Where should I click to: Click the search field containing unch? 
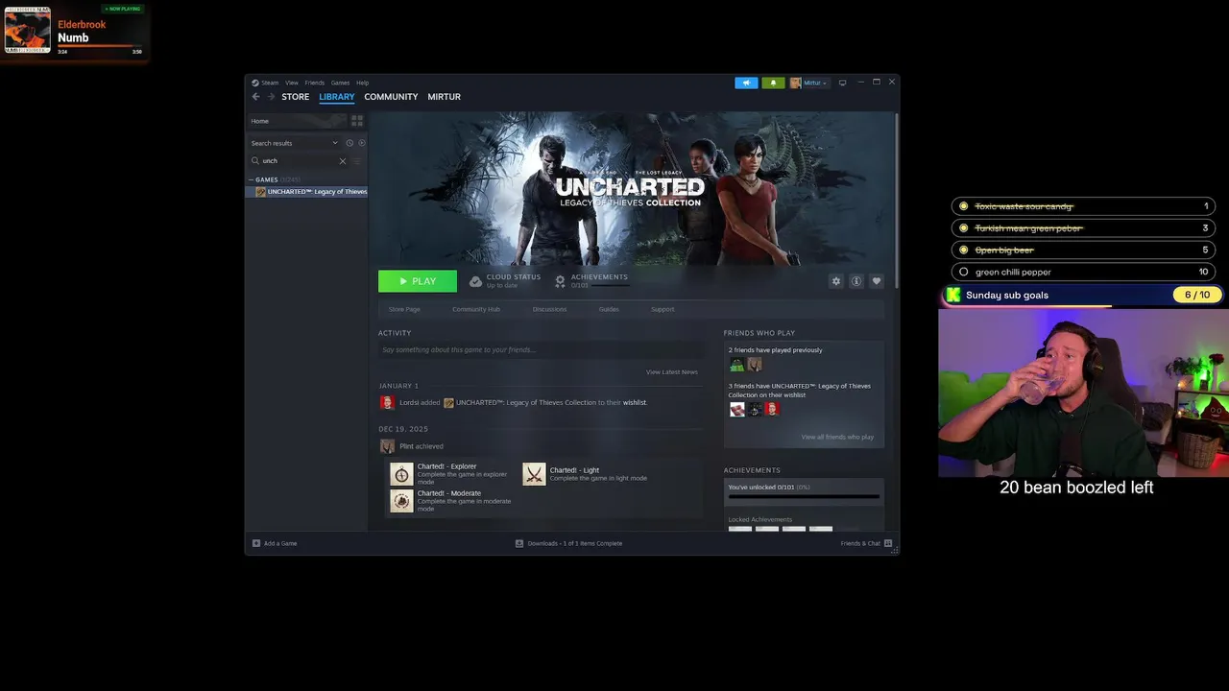[x=300, y=161]
